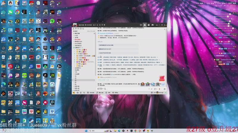238x133 pixels.
Task: Click the emoji controller icon in chat input bar
Action: 101,89
